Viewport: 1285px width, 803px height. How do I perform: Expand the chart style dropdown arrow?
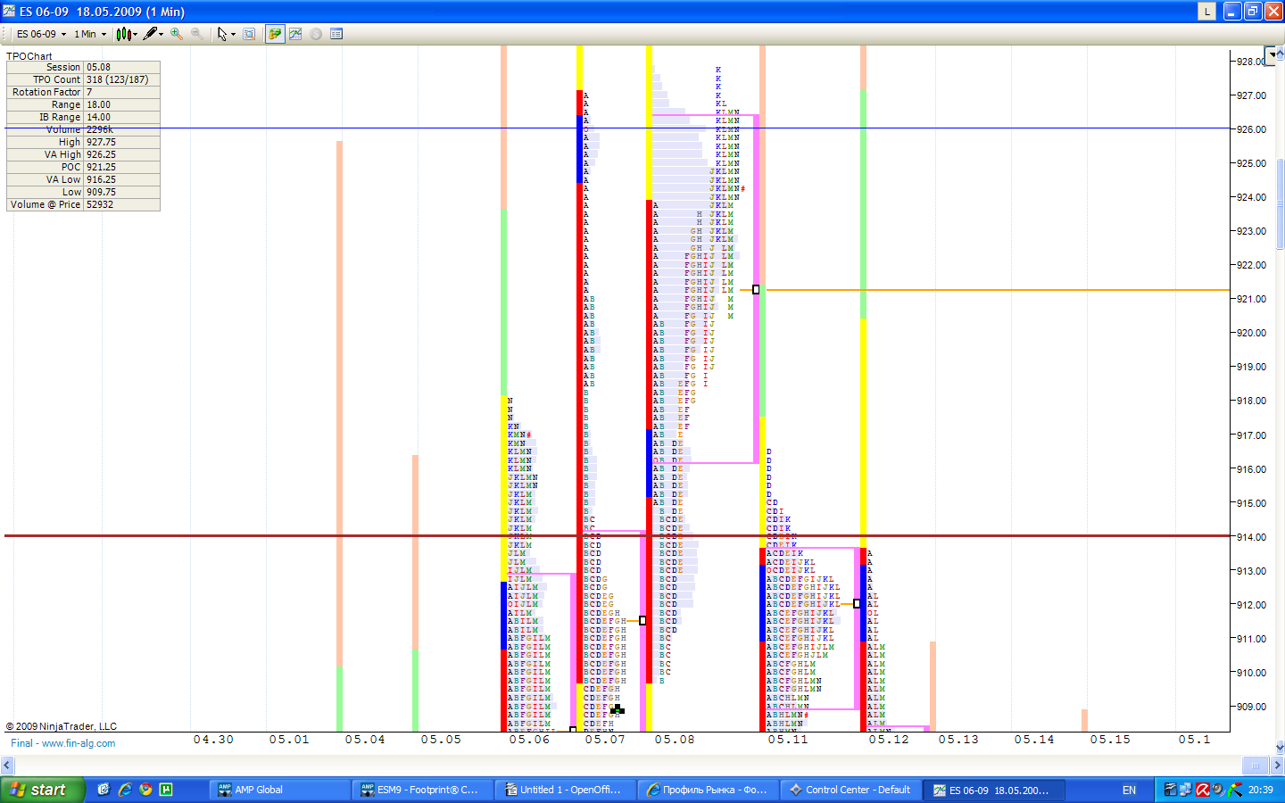point(136,34)
